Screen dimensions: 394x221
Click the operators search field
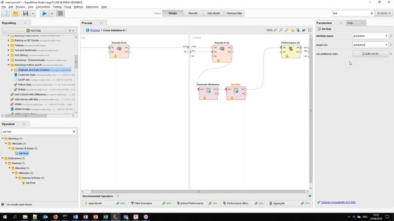tap(36, 131)
